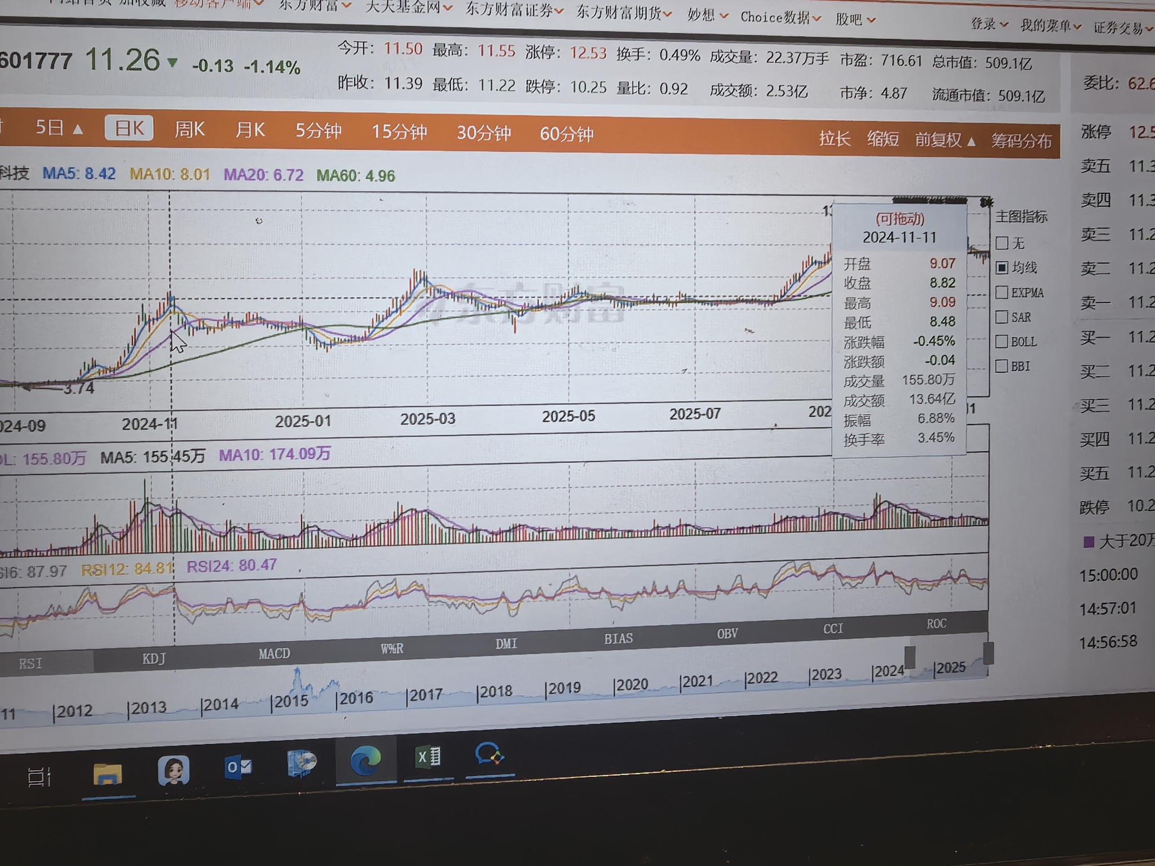Open the Microsoft Edge taskbar icon
The height and width of the screenshot is (866, 1155).
[365, 761]
